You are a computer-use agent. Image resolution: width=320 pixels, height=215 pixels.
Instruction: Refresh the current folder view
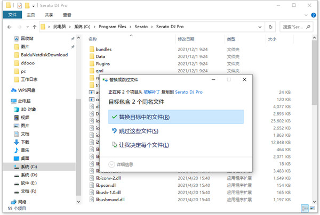270,27
